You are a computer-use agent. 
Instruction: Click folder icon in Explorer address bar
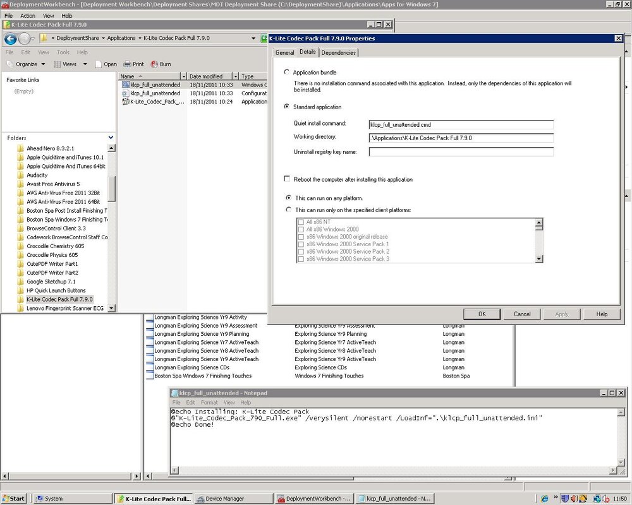[x=44, y=38]
